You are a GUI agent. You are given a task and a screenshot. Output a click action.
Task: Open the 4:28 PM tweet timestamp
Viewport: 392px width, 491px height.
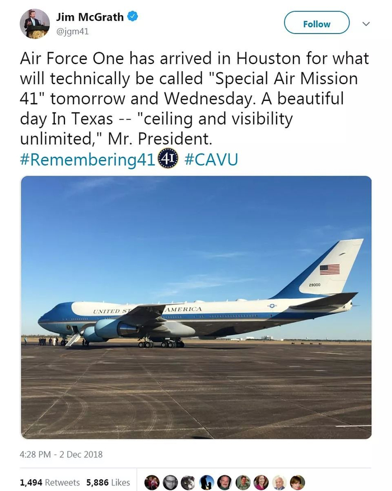(62, 454)
